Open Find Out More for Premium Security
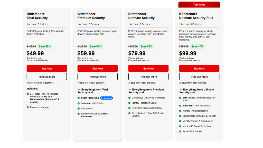The width and height of the screenshot is (263, 148). [x=97, y=76]
